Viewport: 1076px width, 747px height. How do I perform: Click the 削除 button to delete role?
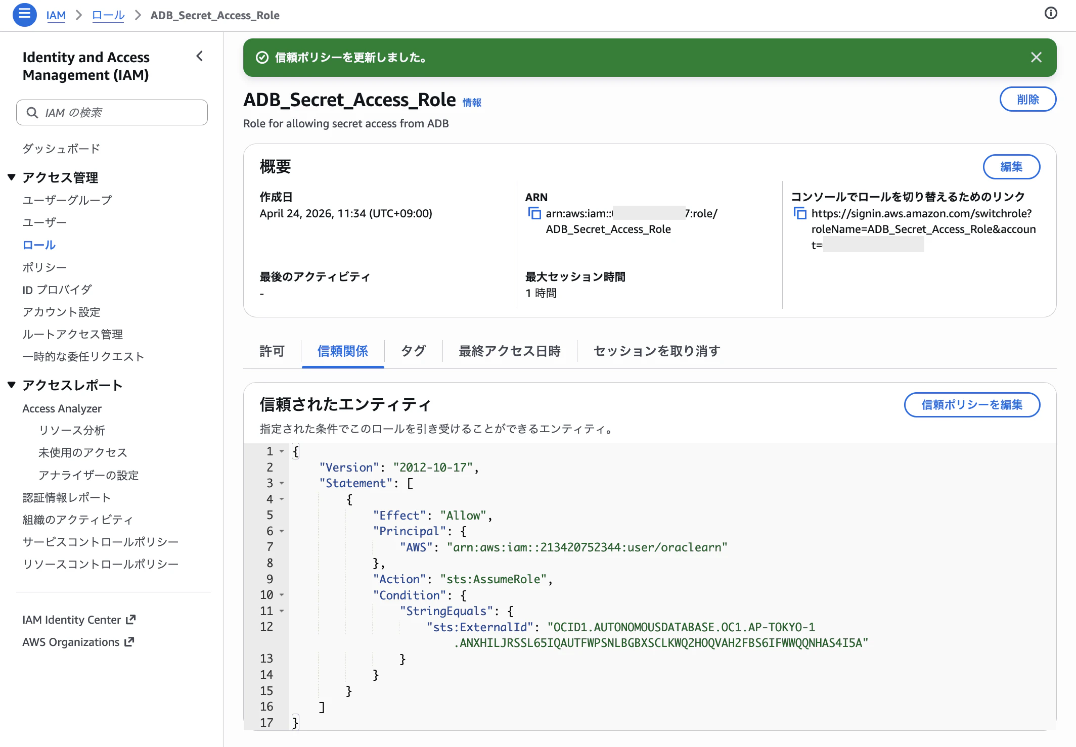click(x=1027, y=99)
